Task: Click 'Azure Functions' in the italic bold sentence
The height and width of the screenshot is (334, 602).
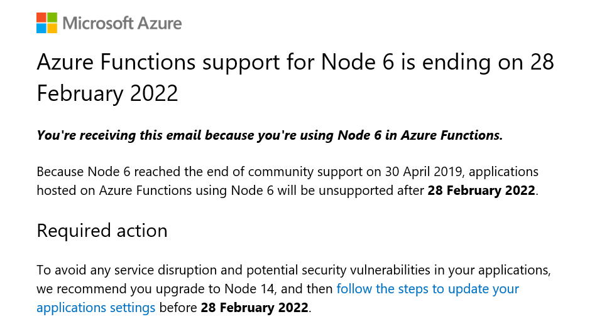Action: [x=452, y=135]
